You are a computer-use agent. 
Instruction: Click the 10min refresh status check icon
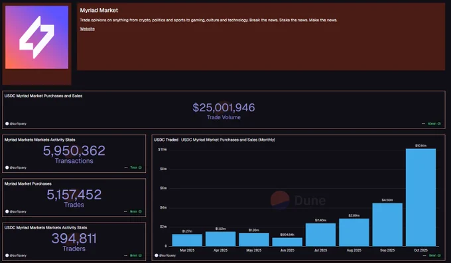(439, 124)
